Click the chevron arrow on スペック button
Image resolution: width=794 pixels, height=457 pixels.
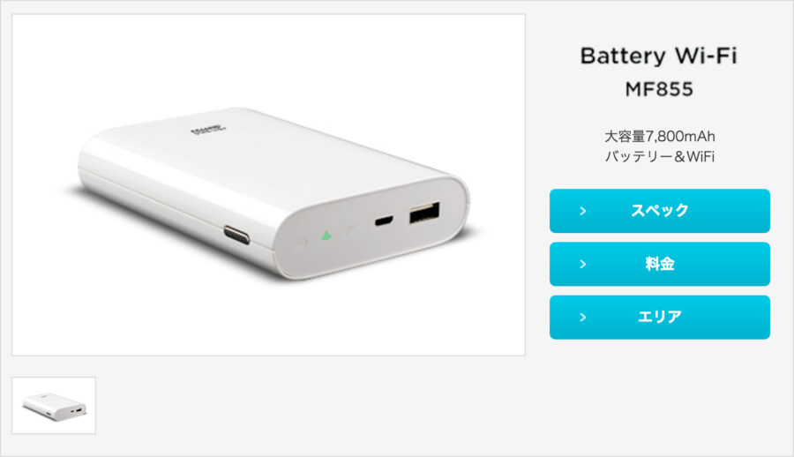coord(583,211)
